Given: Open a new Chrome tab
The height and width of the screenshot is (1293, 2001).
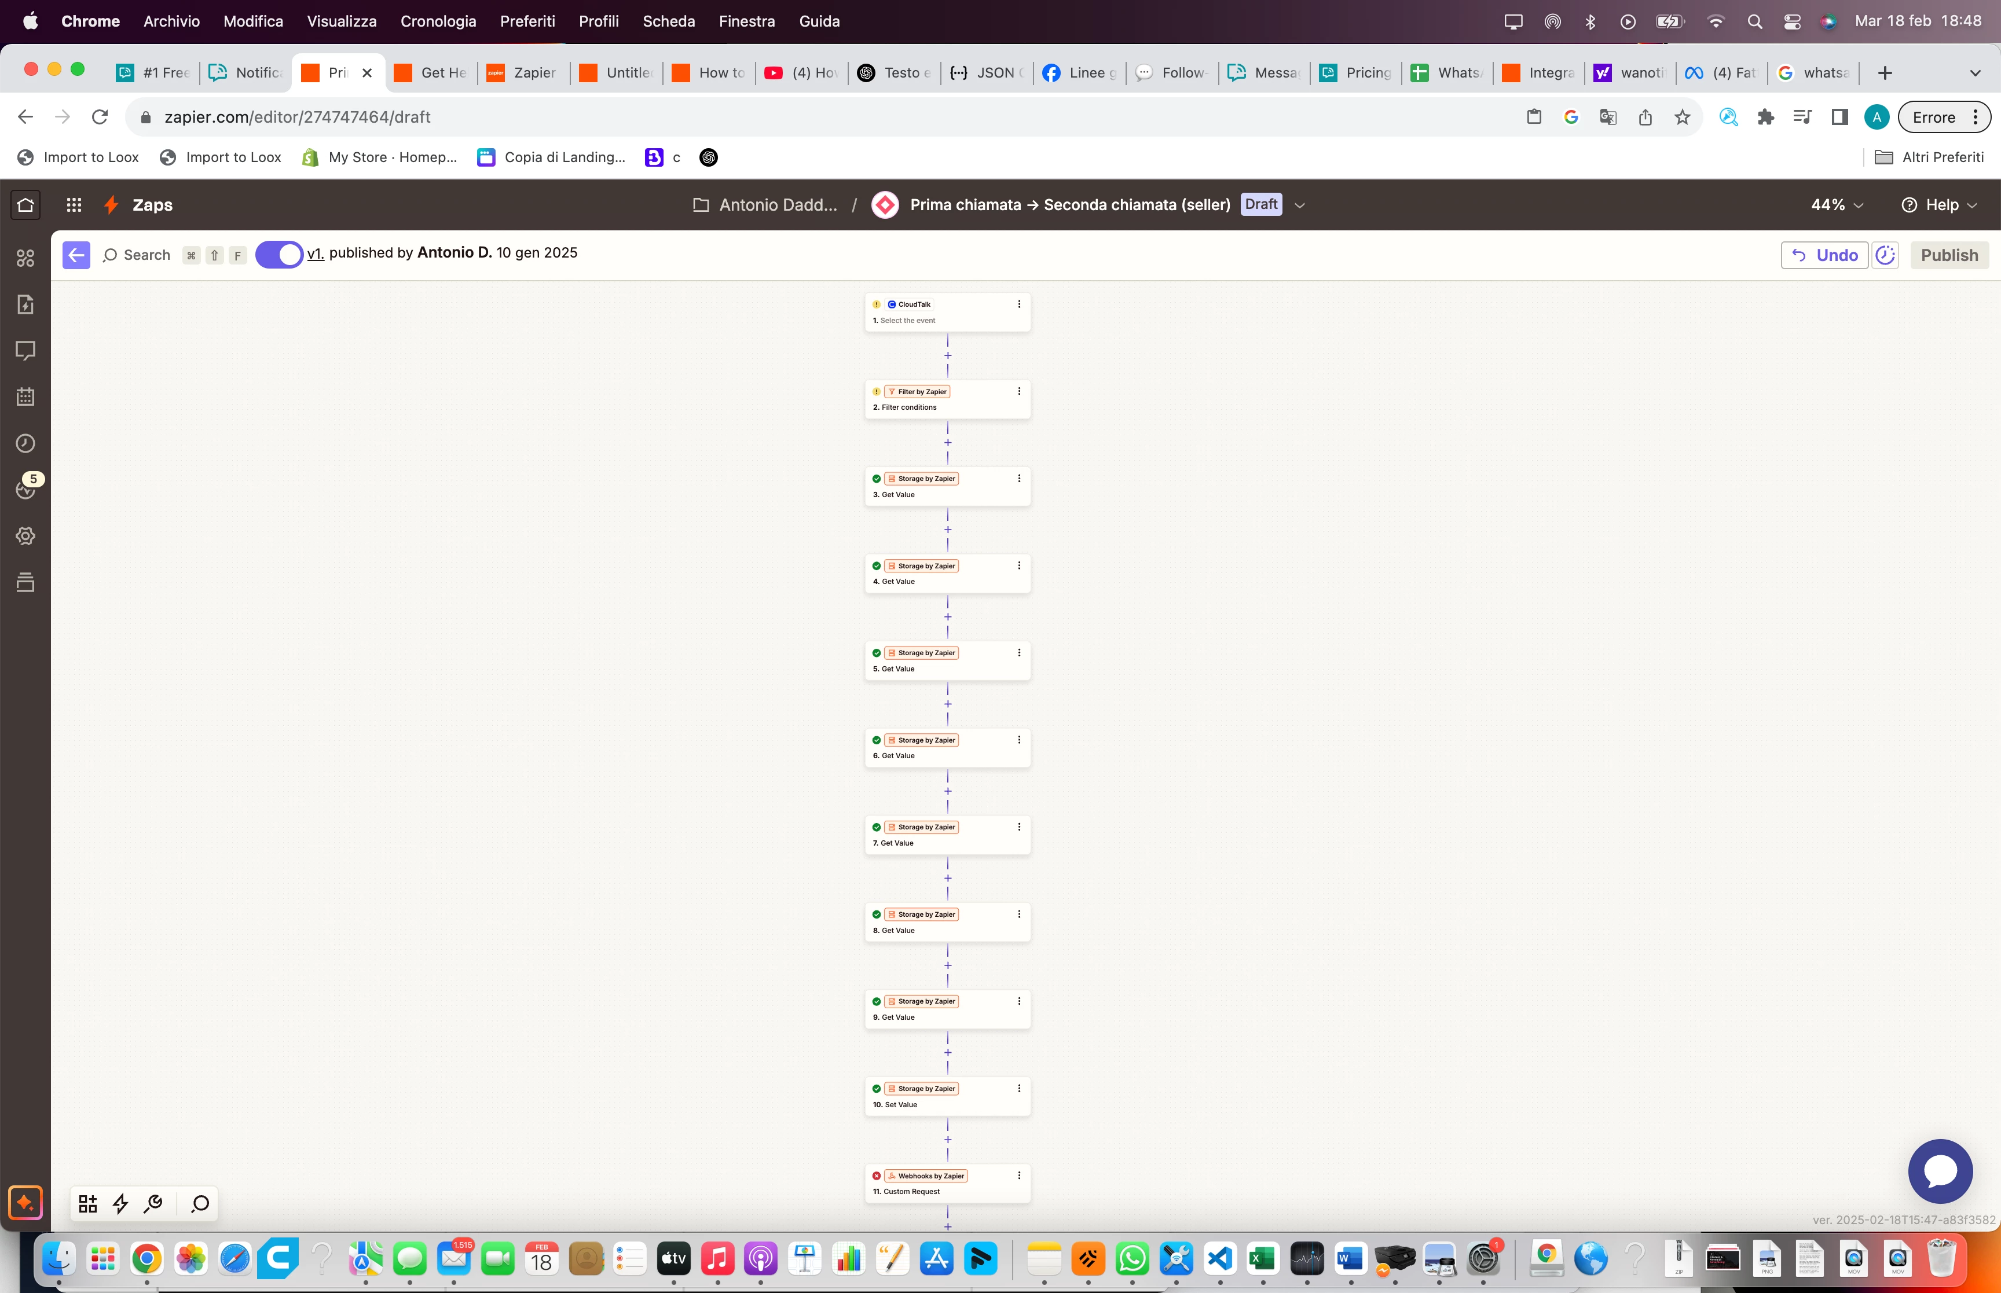Looking at the screenshot, I should [x=1884, y=73].
